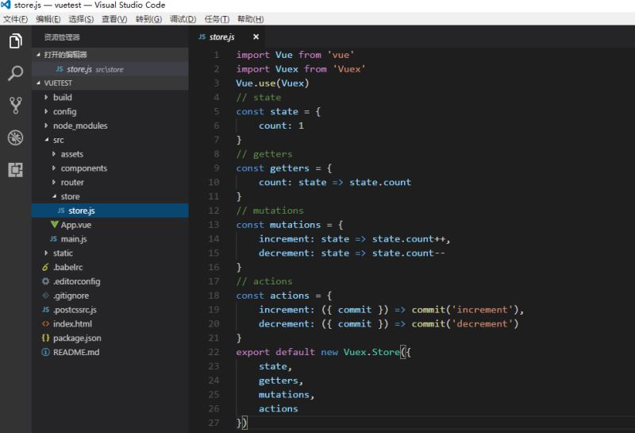Click 'const mutations' declaration in code
635x433 pixels.
[x=279, y=225]
